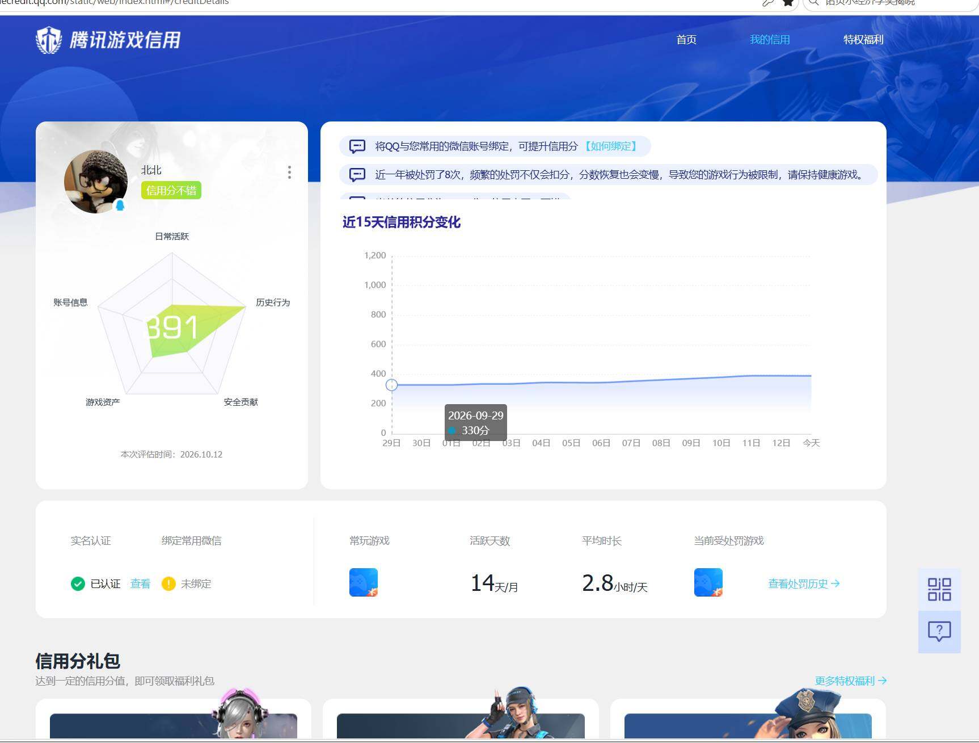
Task: Click the browser bookmark star icon
Action: (x=788, y=3)
